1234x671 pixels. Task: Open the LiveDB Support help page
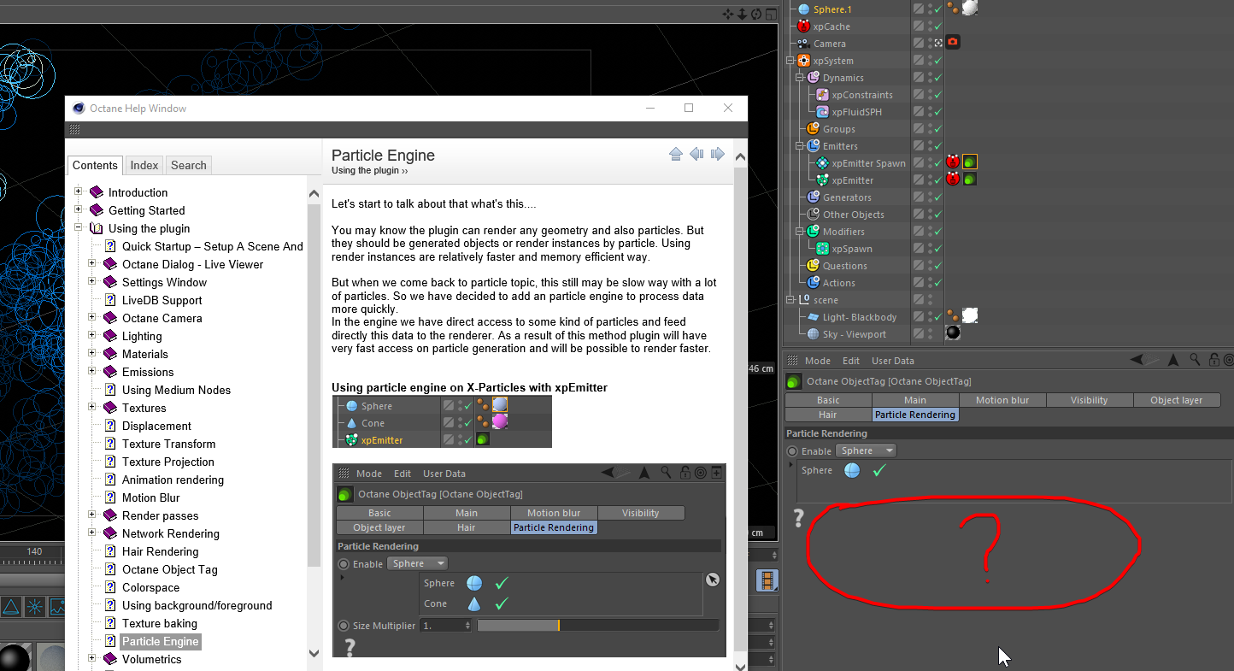pyautogui.click(x=162, y=300)
